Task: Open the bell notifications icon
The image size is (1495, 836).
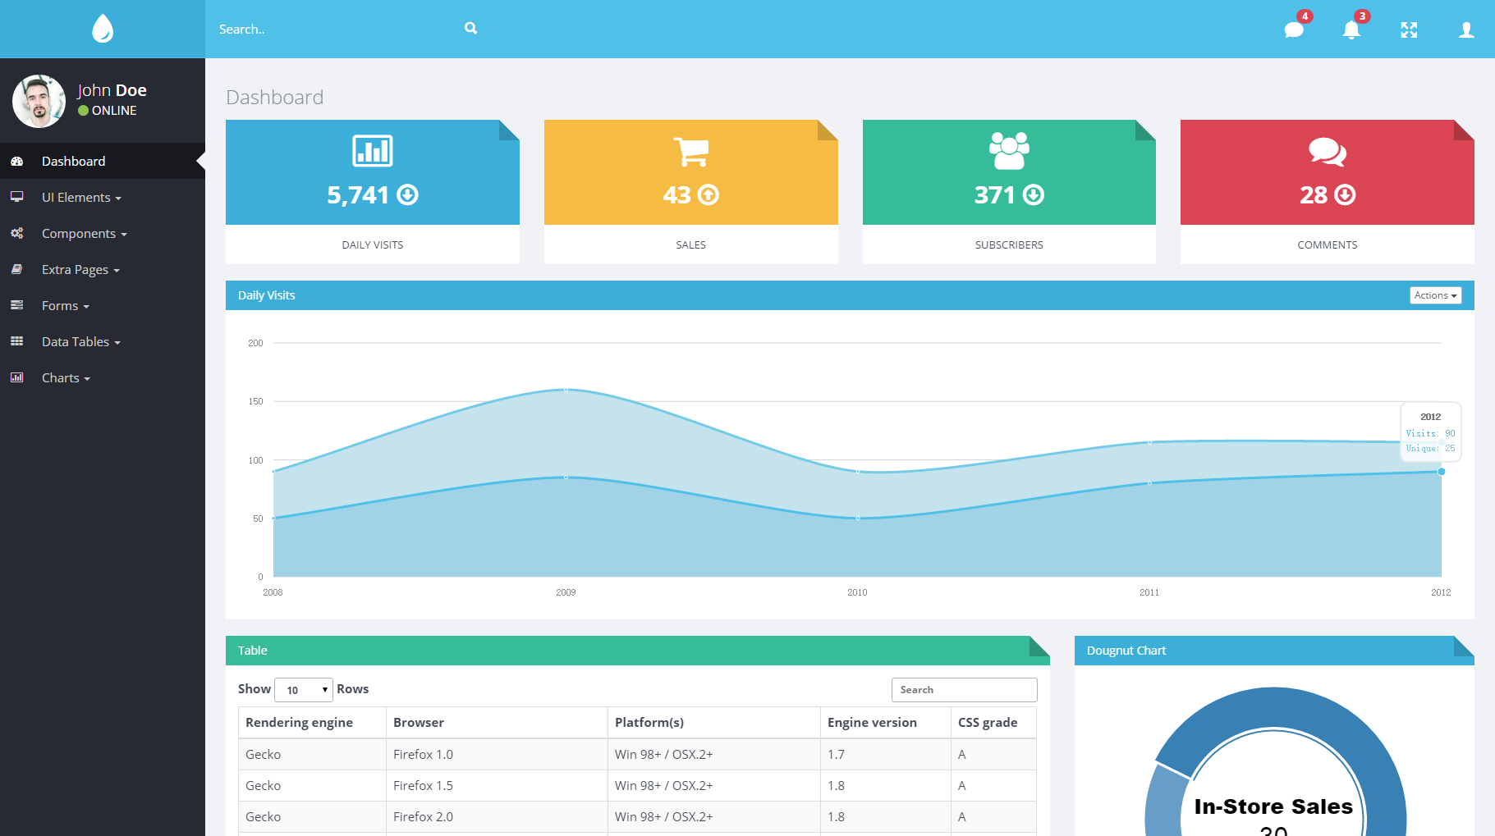Action: pos(1351,30)
